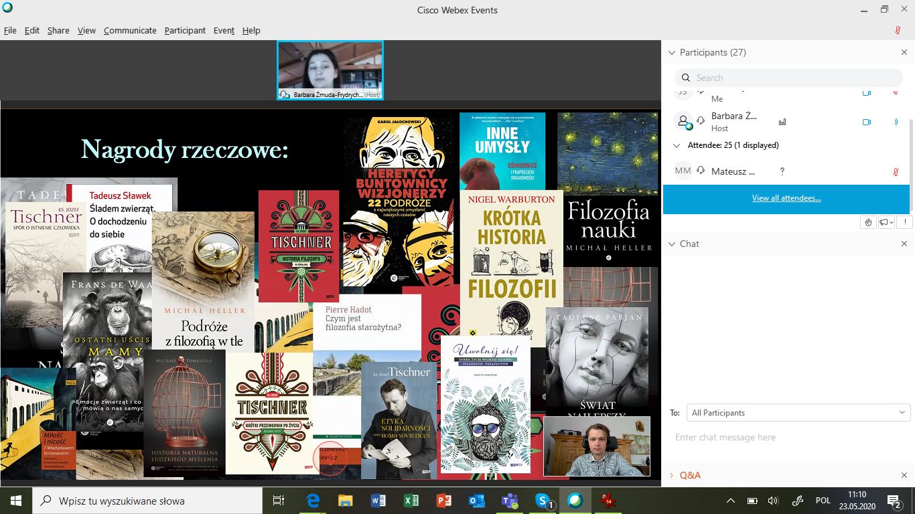Open Task View in taskbar
The image size is (915, 514).
[x=279, y=500]
